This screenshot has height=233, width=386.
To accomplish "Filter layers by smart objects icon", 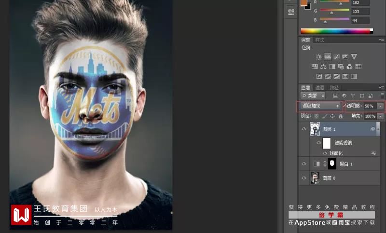I will (x=371, y=96).
